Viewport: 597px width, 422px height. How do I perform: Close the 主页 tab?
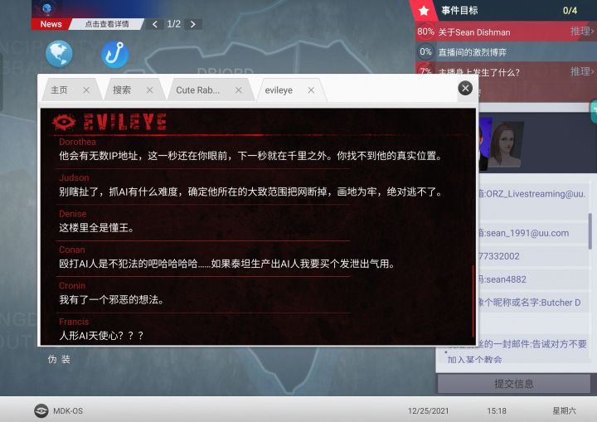[86, 90]
